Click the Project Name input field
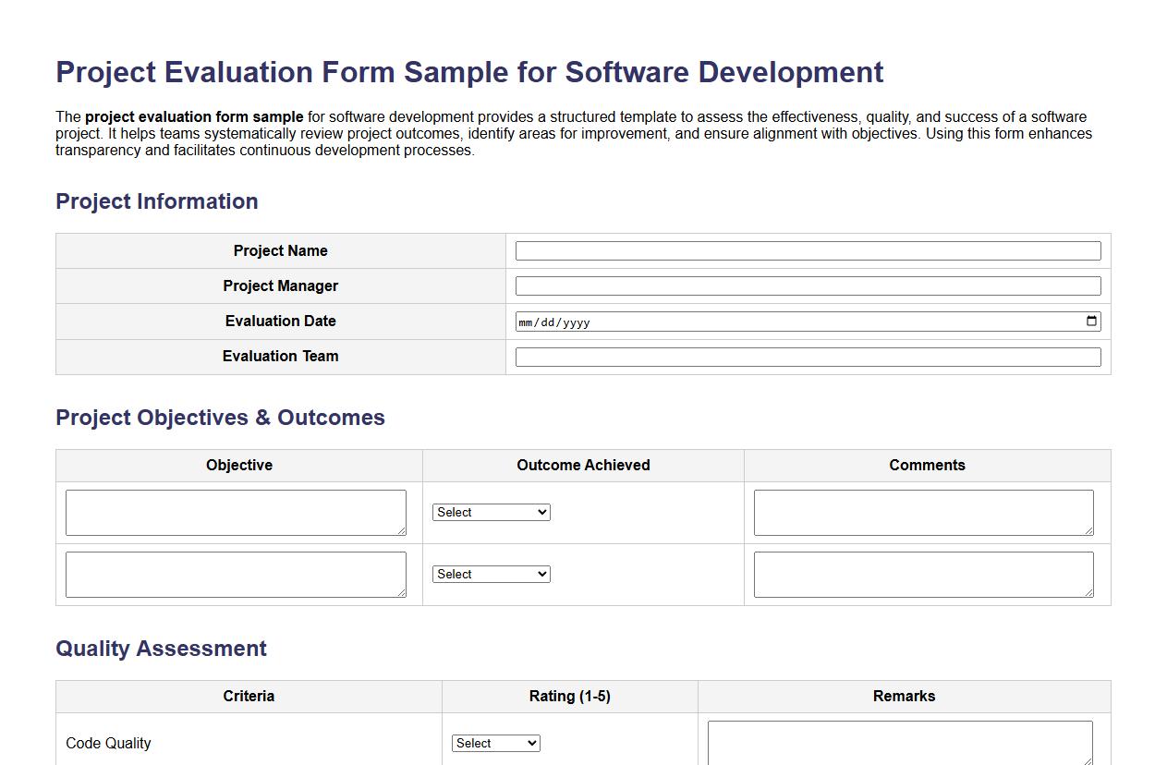This screenshot has width=1167, height=765. (x=808, y=249)
